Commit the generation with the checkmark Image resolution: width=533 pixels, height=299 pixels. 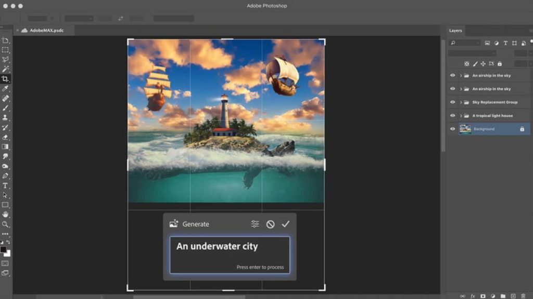(x=285, y=224)
